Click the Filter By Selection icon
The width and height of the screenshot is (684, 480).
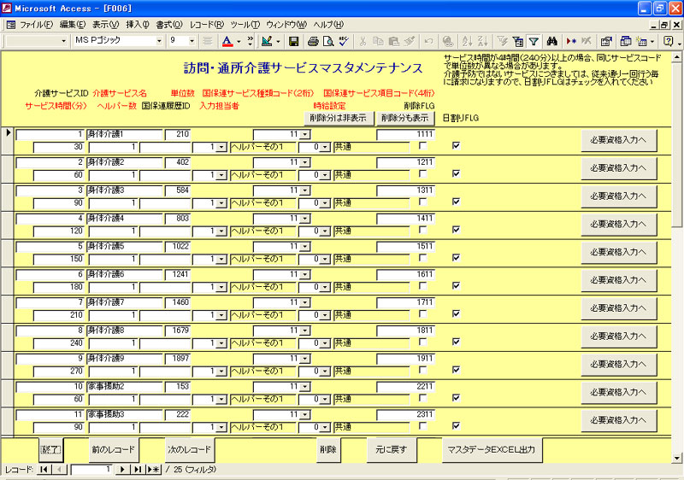pyautogui.click(x=503, y=41)
